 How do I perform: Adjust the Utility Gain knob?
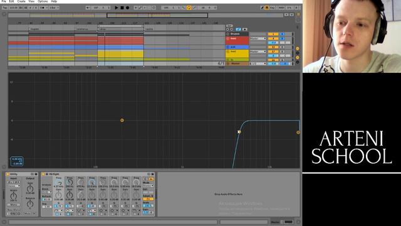click(30, 188)
